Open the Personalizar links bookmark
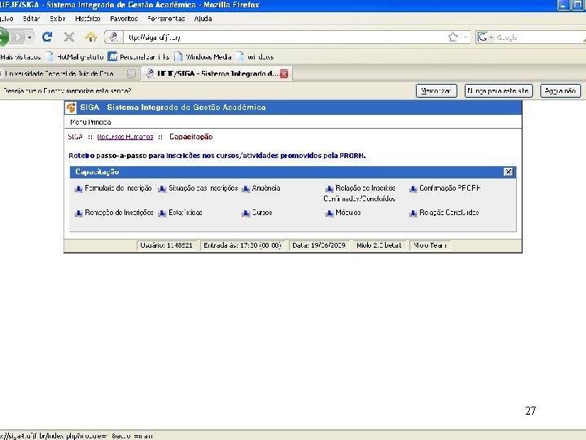 [x=138, y=57]
